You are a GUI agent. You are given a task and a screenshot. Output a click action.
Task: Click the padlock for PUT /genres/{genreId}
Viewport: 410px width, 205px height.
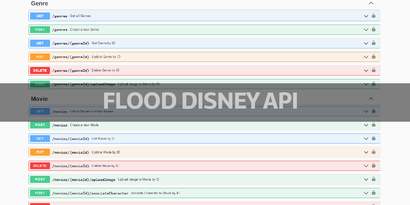point(373,57)
